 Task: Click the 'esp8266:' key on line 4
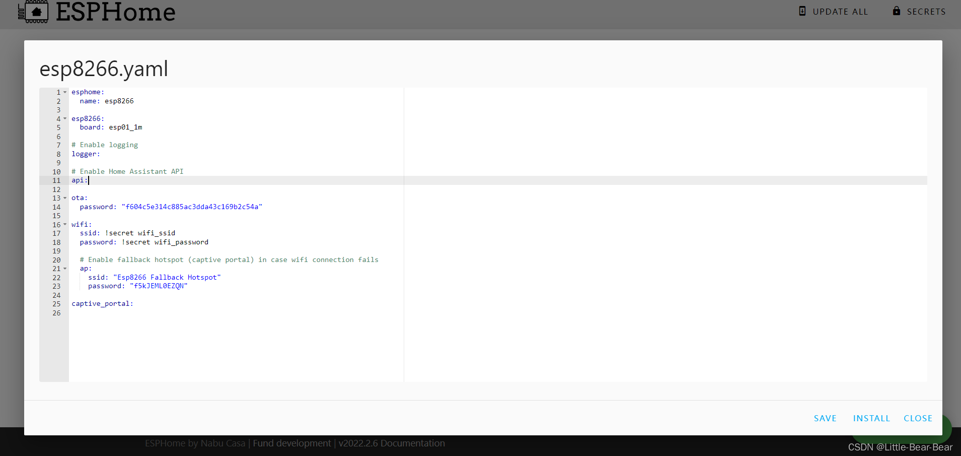88,119
